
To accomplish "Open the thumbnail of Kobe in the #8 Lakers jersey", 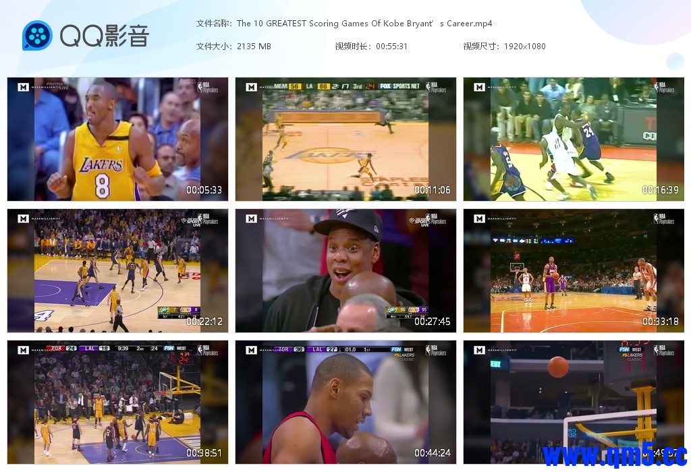I will coord(117,139).
